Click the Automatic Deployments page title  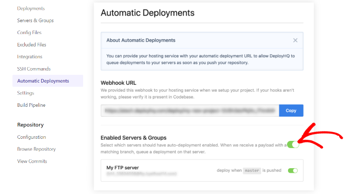(x=148, y=13)
